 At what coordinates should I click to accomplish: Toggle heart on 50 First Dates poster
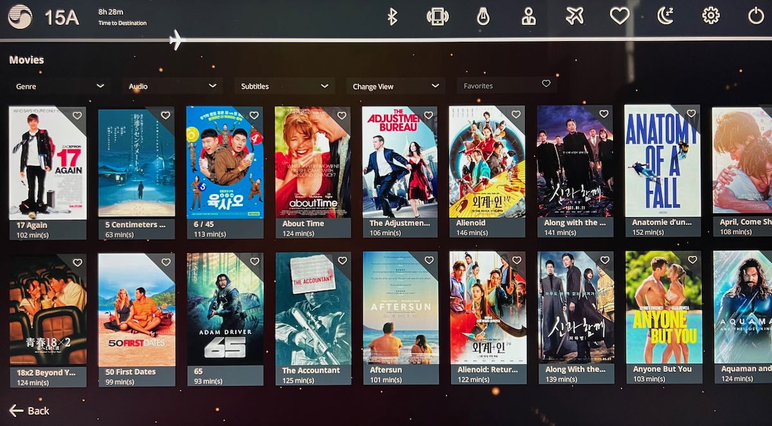(x=166, y=262)
